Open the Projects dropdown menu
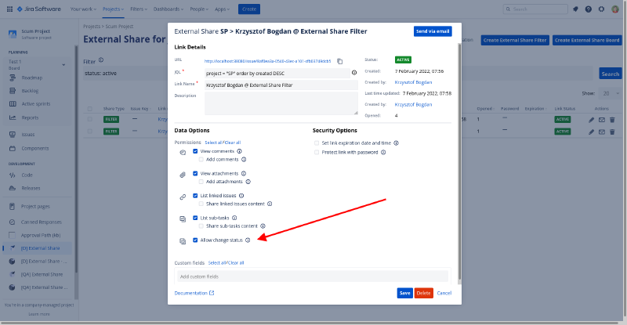 [x=113, y=9]
